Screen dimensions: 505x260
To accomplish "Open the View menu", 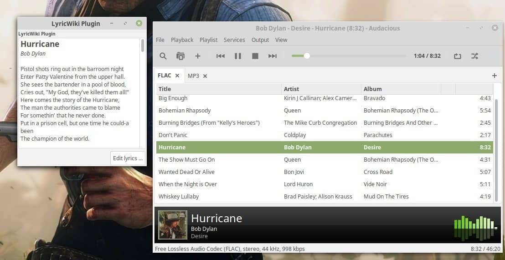I will 281,40.
